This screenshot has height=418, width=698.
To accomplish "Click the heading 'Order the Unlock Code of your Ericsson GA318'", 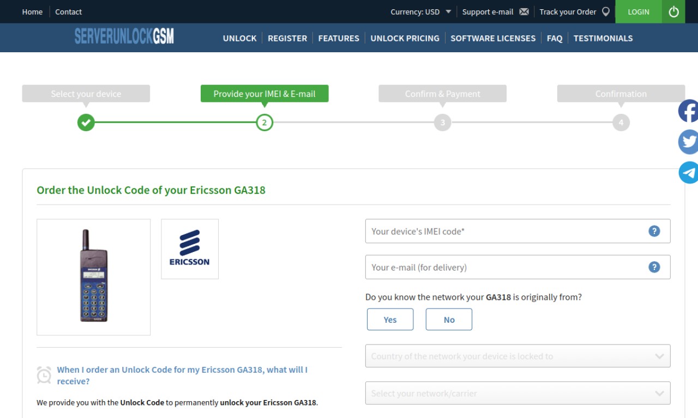I will coord(151,190).
